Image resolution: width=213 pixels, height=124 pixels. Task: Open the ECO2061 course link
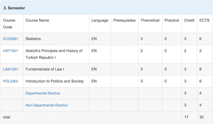[x=11, y=39]
